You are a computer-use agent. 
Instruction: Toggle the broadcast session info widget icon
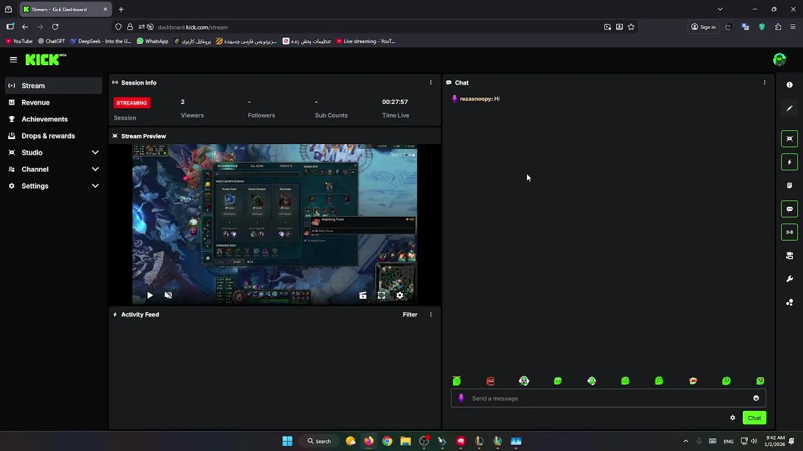790,232
